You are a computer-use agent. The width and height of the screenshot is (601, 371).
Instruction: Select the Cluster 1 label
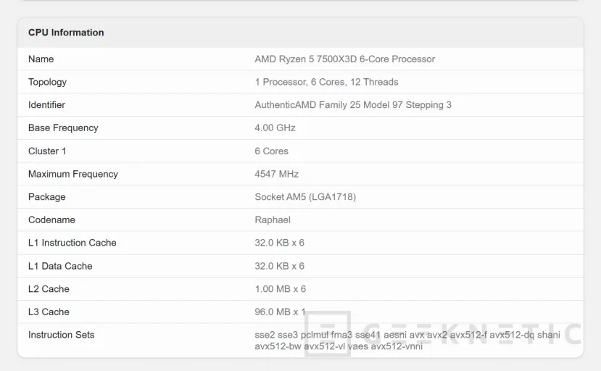point(47,151)
